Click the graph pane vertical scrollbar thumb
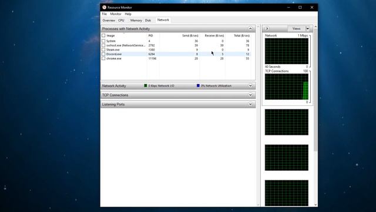The height and width of the screenshot is (212, 376). click(315, 90)
